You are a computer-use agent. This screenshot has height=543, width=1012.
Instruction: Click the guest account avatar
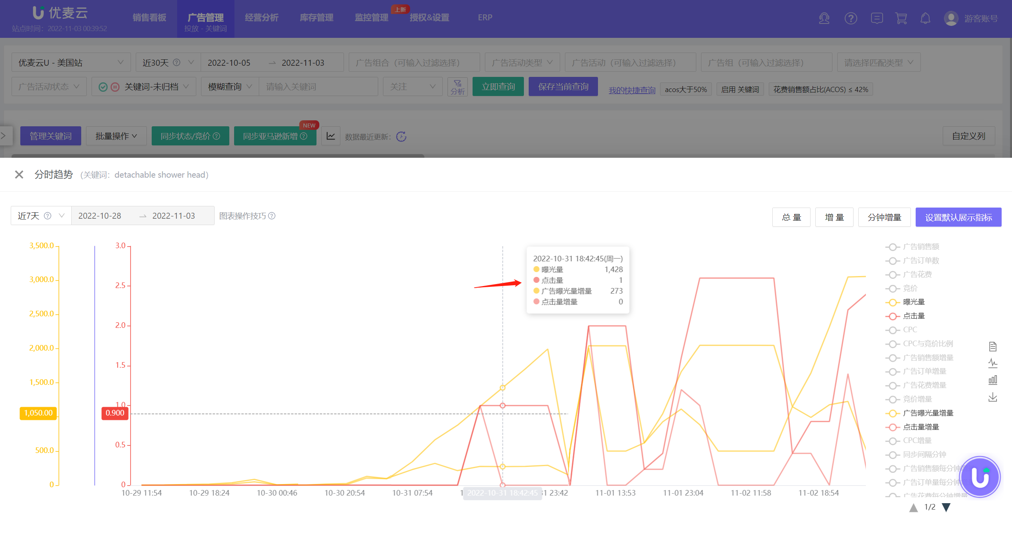click(x=951, y=18)
